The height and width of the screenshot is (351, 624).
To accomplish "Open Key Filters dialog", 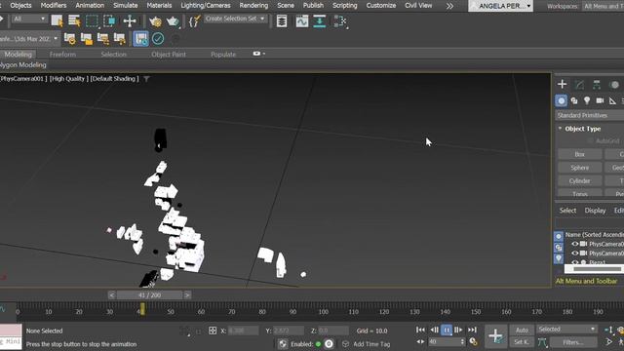I will (x=573, y=342).
